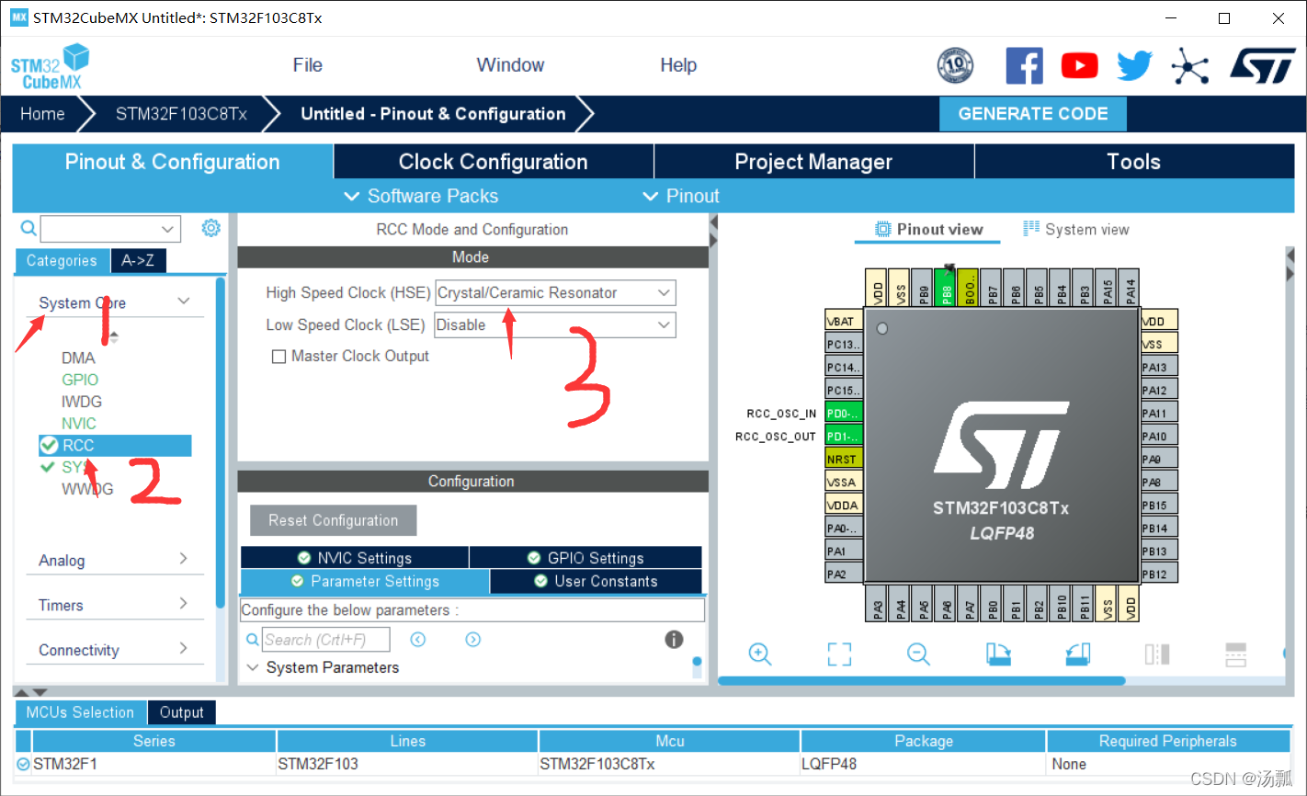Switch to System view
Viewport: 1307px width, 796px height.
[x=1076, y=230]
